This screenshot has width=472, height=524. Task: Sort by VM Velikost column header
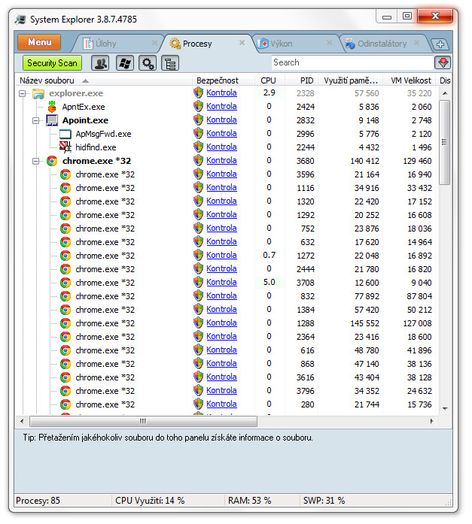coord(409,80)
